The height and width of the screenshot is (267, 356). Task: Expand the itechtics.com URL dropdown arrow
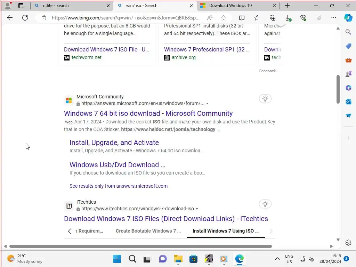pyautogui.click(x=197, y=209)
